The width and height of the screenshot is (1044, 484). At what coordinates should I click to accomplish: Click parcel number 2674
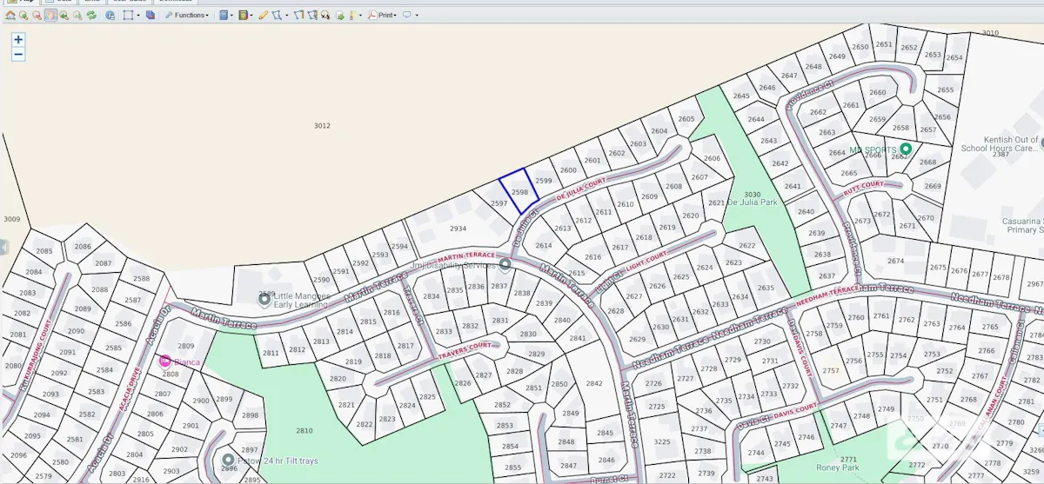pos(895,261)
